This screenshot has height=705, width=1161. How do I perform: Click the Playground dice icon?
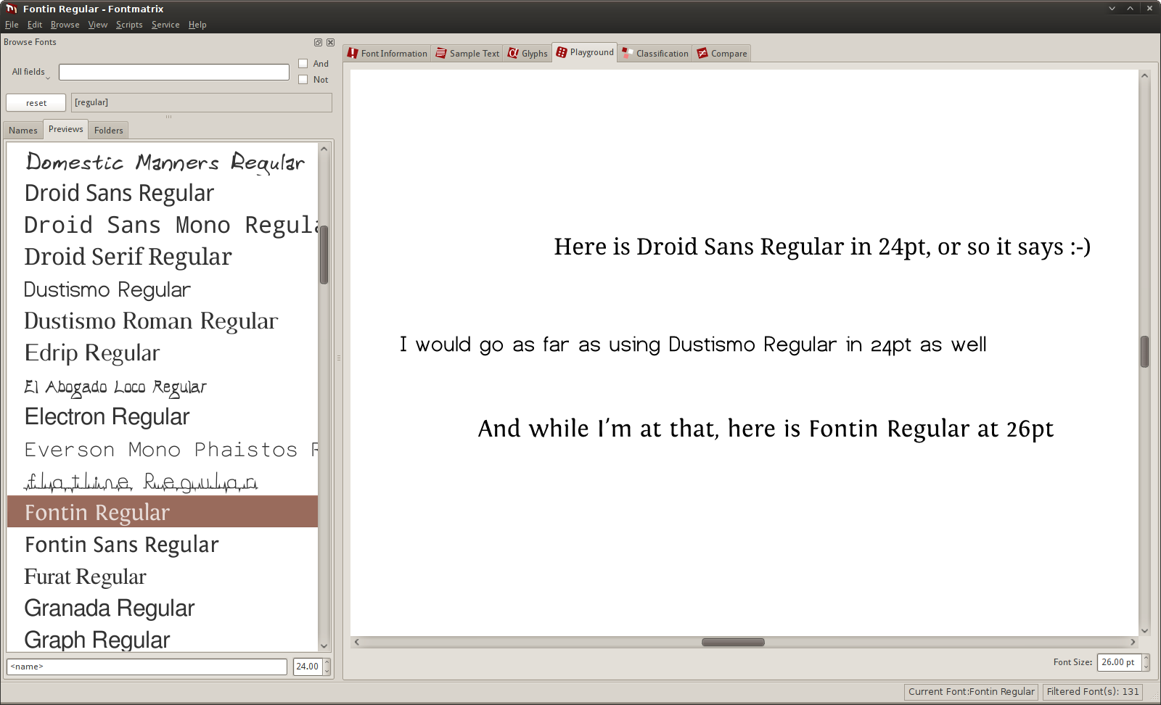(562, 52)
